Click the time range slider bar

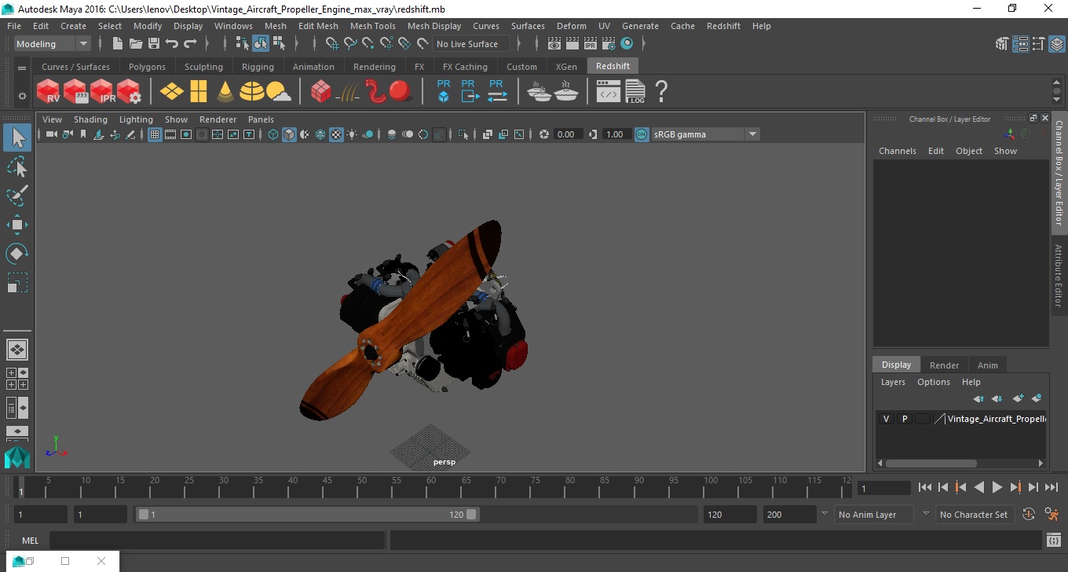coord(306,515)
